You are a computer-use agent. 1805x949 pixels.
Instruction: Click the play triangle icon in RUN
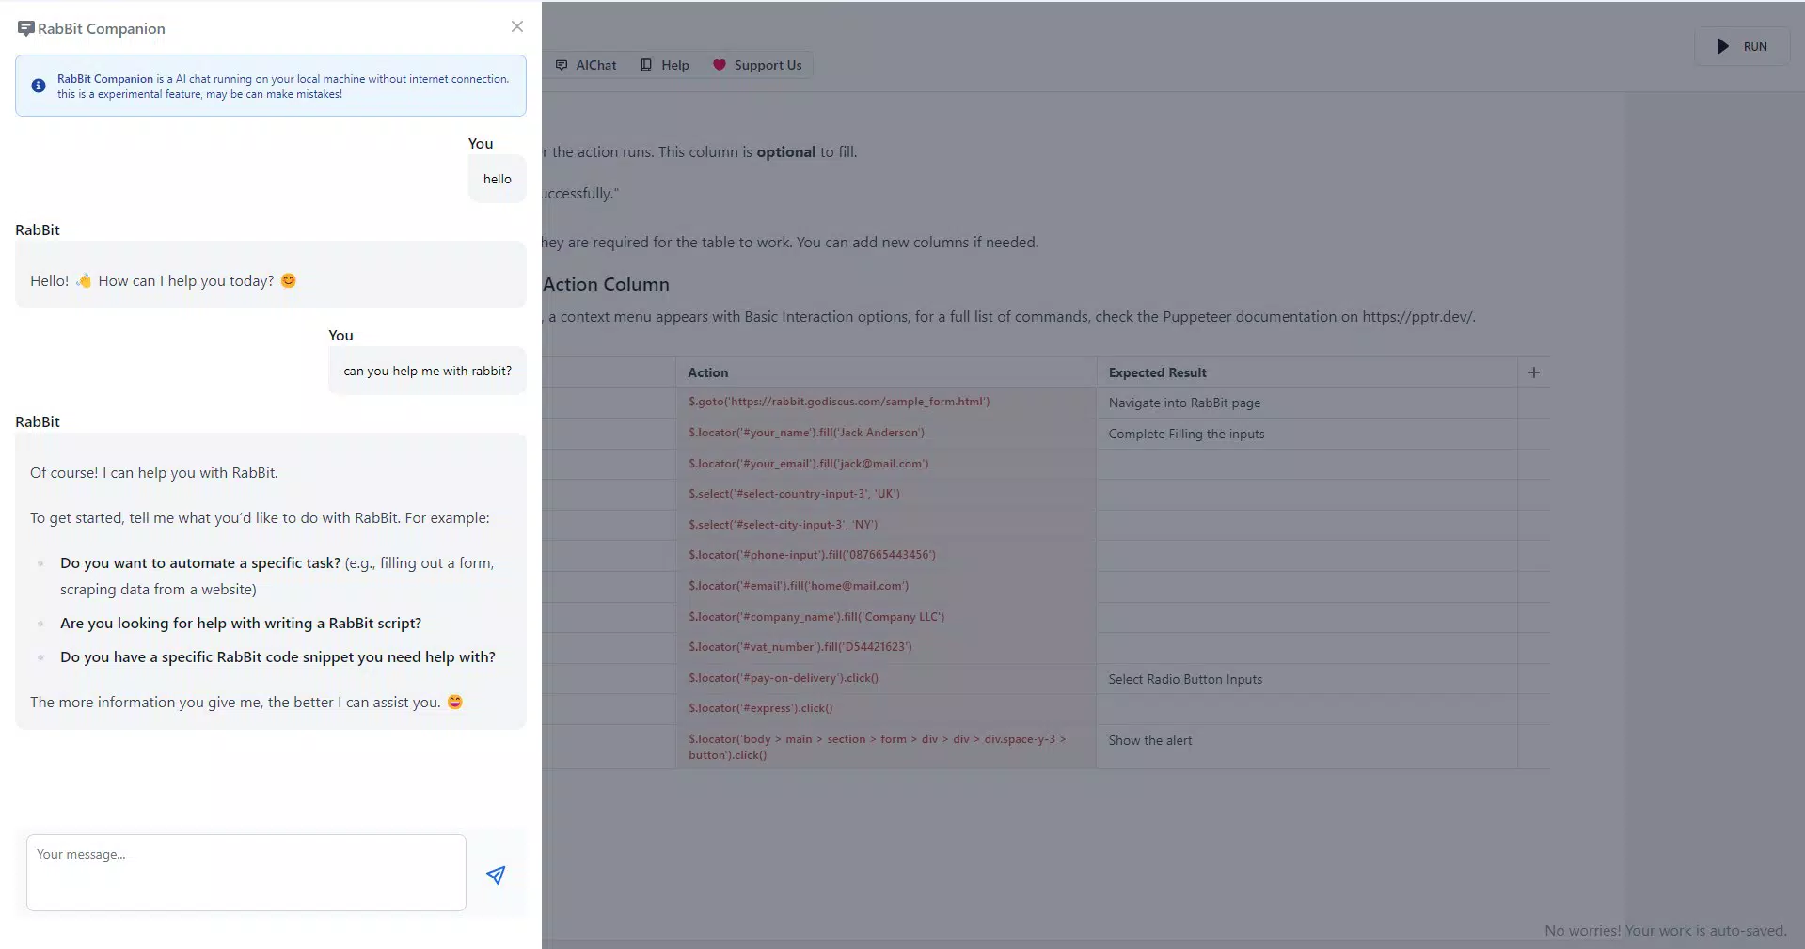pyautogui.click(x=1722, y=46)
